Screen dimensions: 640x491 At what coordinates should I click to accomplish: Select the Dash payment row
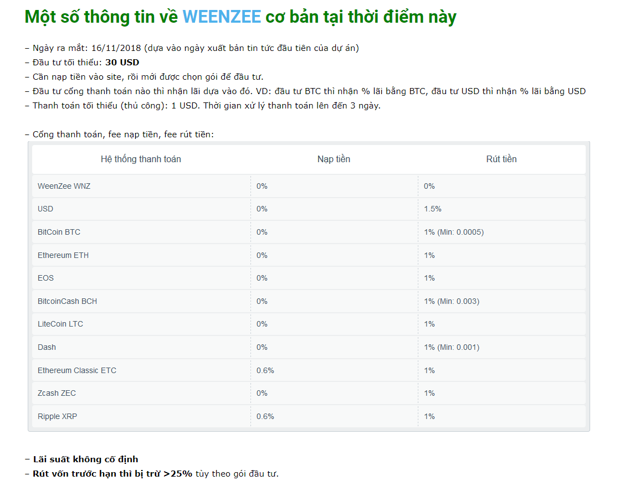[x=47, y=347]
